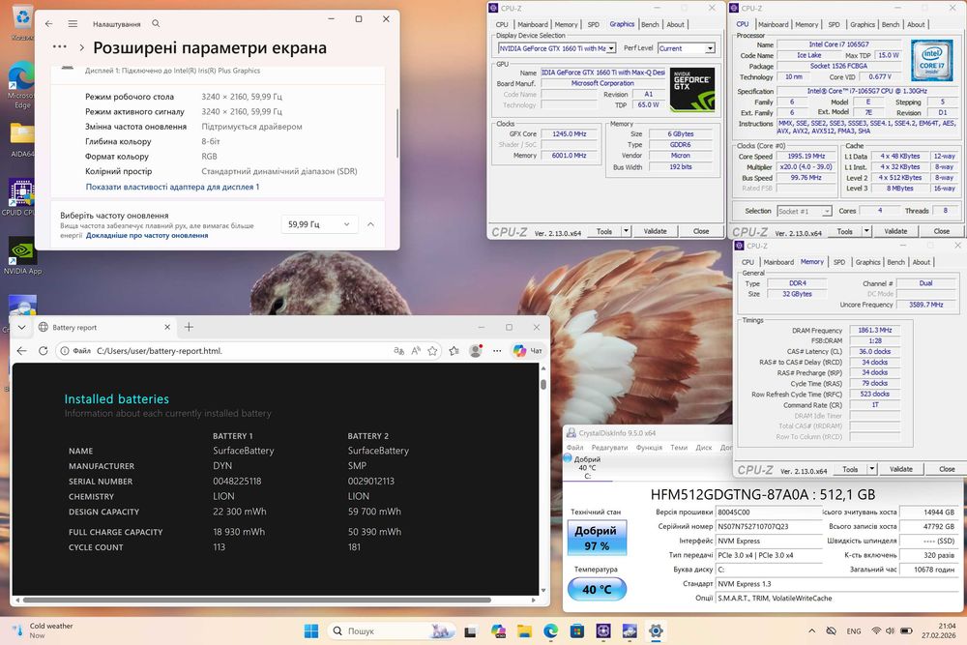The image size is (967, 645).
Task: Show hidden icons in system tray
Action: click(811, 630)
